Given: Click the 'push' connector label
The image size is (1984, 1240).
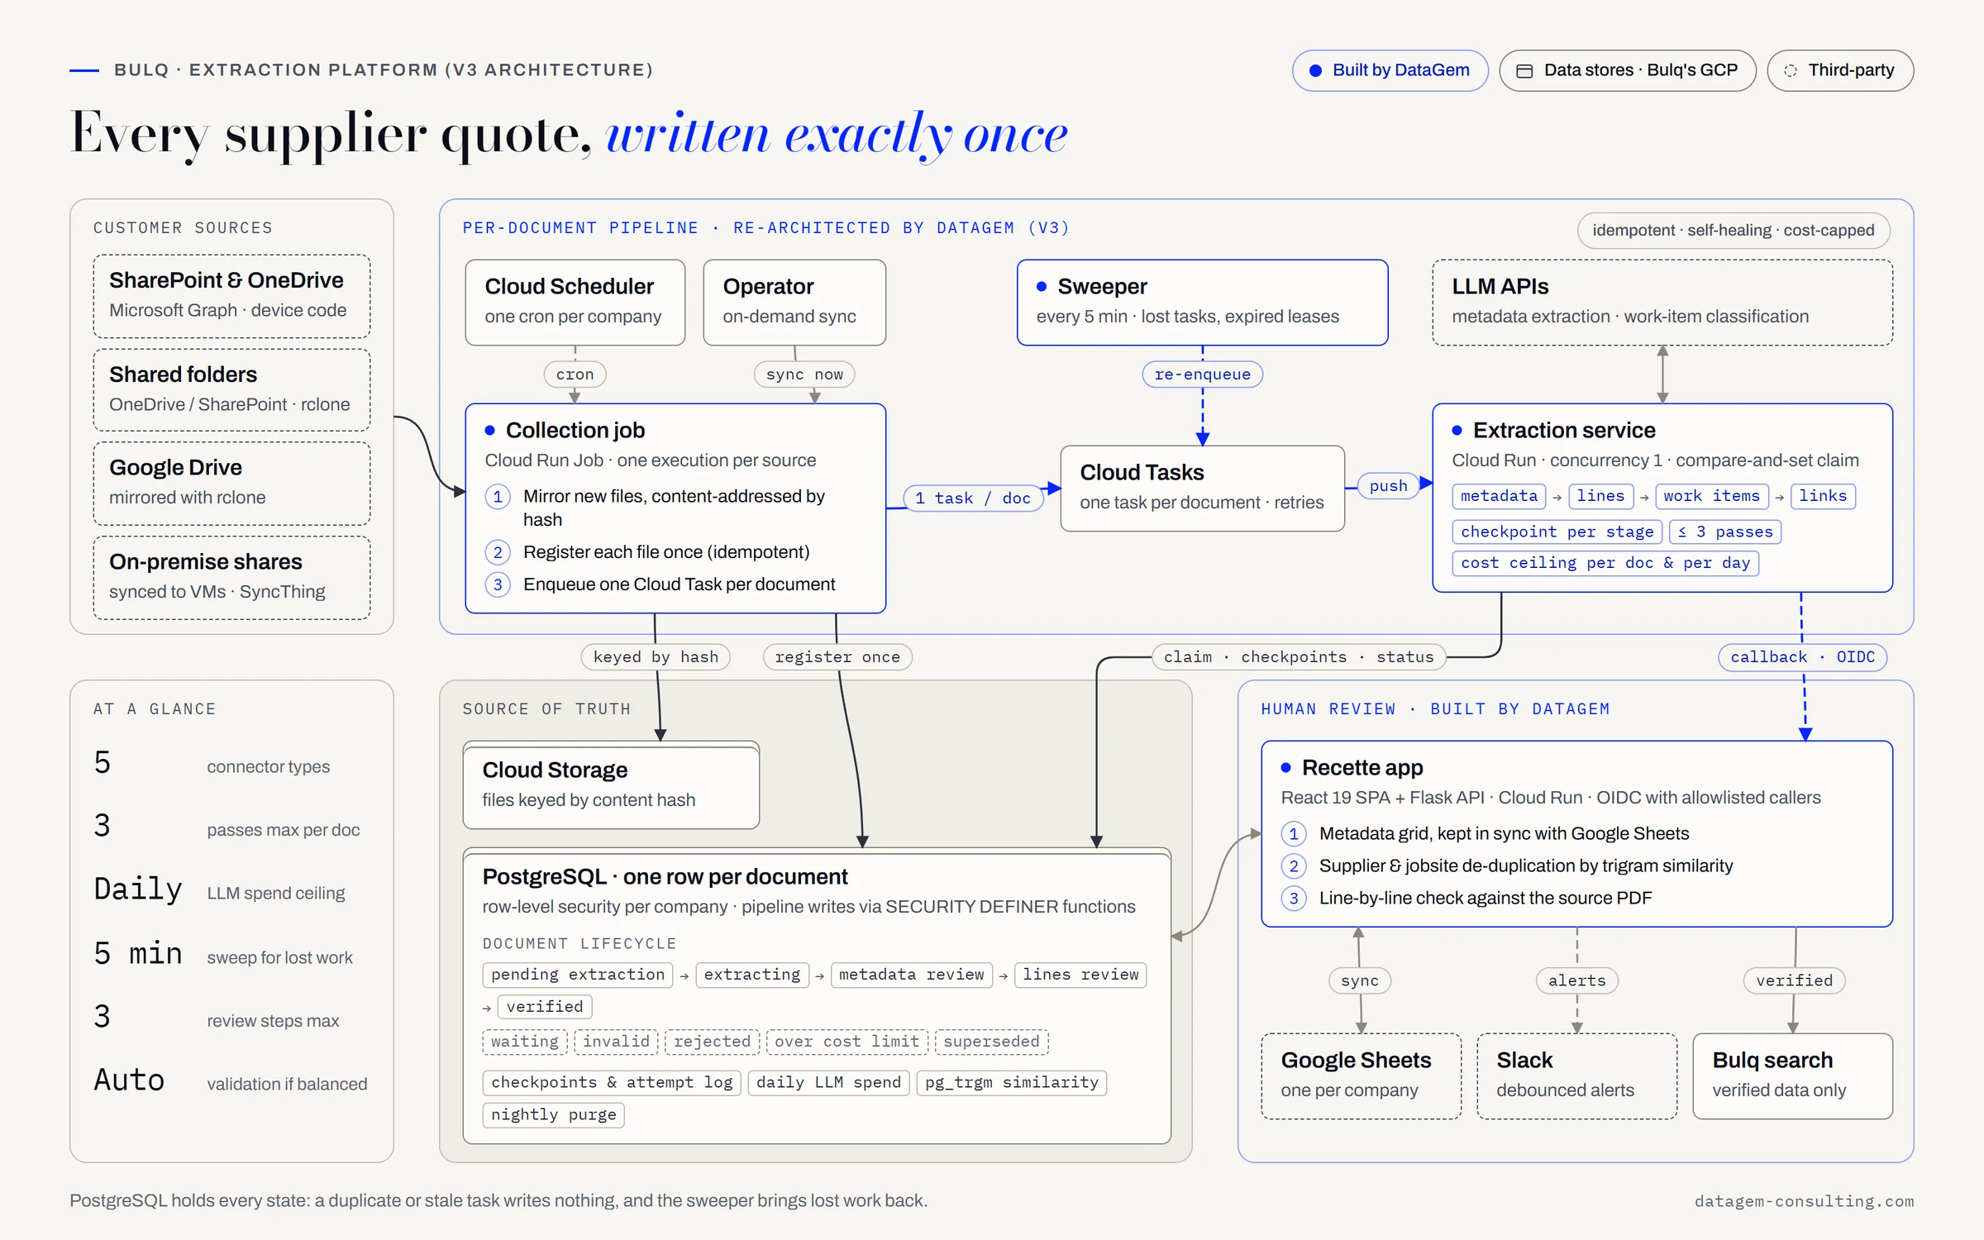Looking at the screenshot, I should click(1388, 486).
